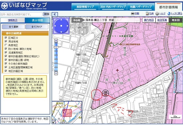This screenshot has height=125, width=183.
Task: Click the compass center dot
Action: point(61,26)
